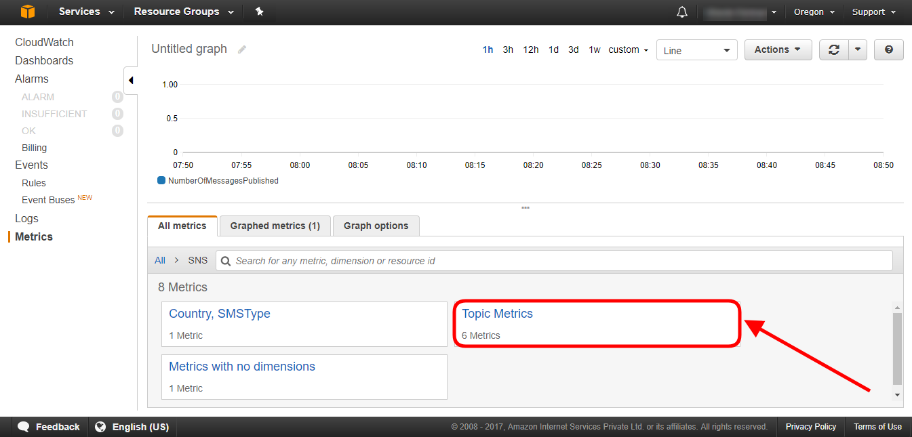
Task: Open Events in sidebar
Action: (31, 165)
